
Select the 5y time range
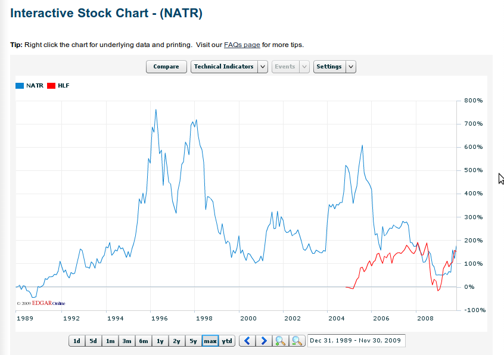tap(193, 341)
